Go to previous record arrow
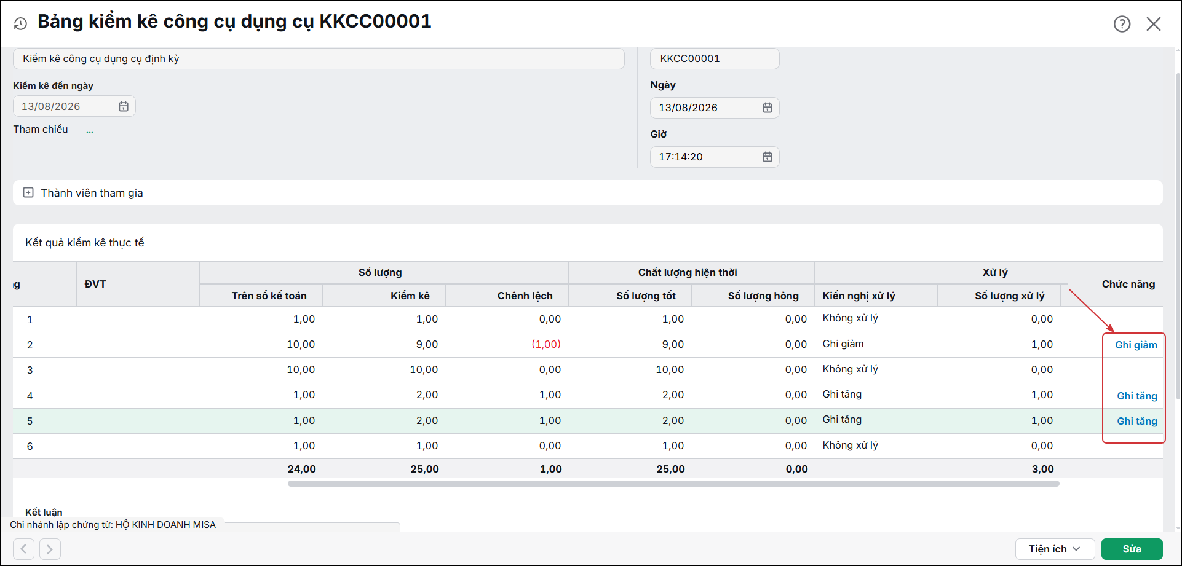The image size is (1182, 566). (23, 549)
